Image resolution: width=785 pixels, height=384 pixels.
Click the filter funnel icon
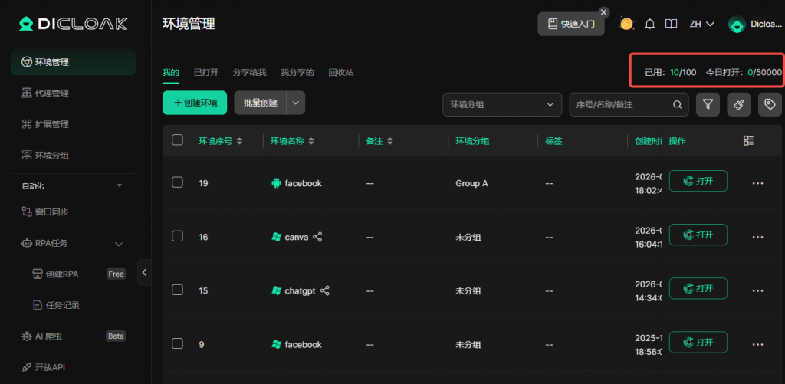pyautogui.click(x=708, y=104)
